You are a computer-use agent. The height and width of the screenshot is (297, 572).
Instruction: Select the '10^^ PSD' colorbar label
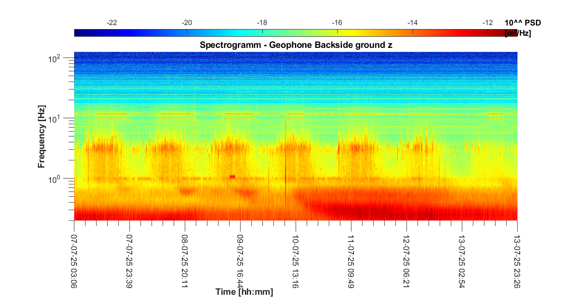coord(523,23)
